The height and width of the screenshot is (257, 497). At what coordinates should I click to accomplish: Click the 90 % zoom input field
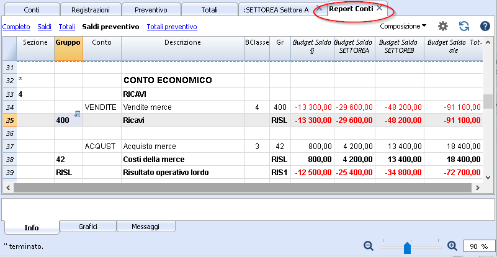(x=478, y=246)
